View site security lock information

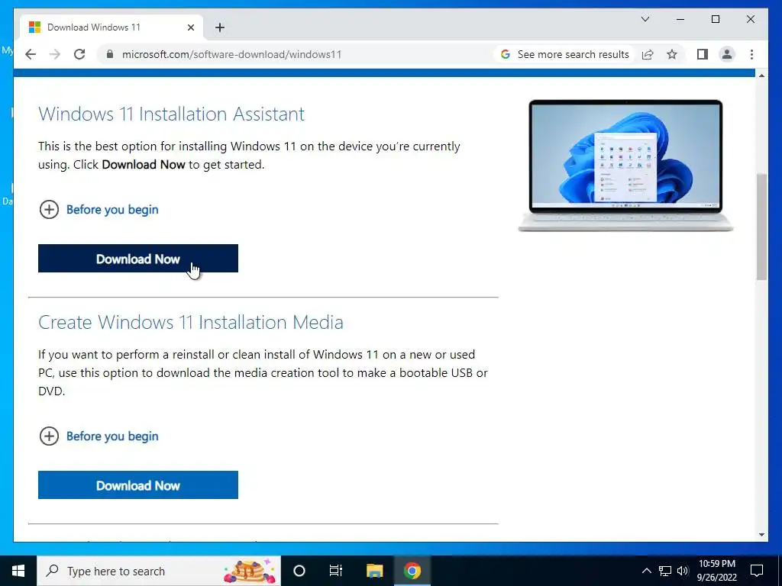tap(110, 54)
